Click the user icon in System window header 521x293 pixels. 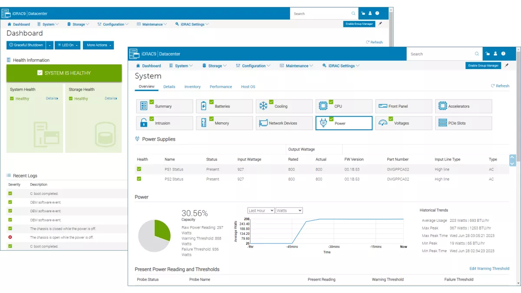pos(495,54)
